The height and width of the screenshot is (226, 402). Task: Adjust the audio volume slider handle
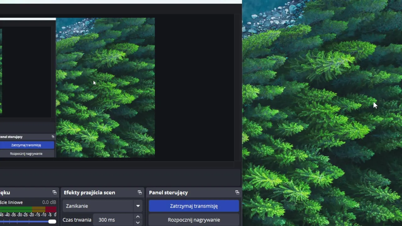pyautogui.click(x=52, y=222)
